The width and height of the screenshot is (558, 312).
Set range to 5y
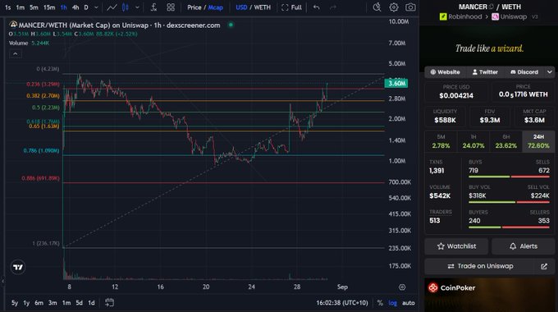pos(15,303)
